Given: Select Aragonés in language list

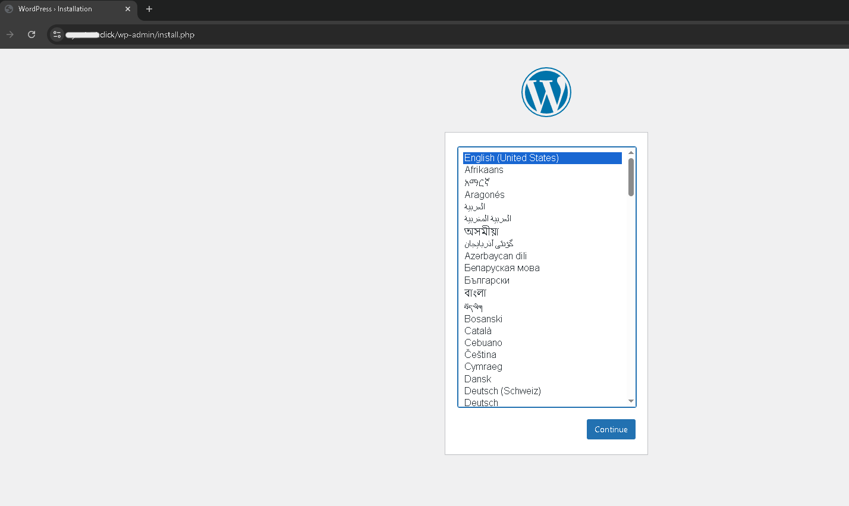Looking at the screenshot, I should pos(542,194).
